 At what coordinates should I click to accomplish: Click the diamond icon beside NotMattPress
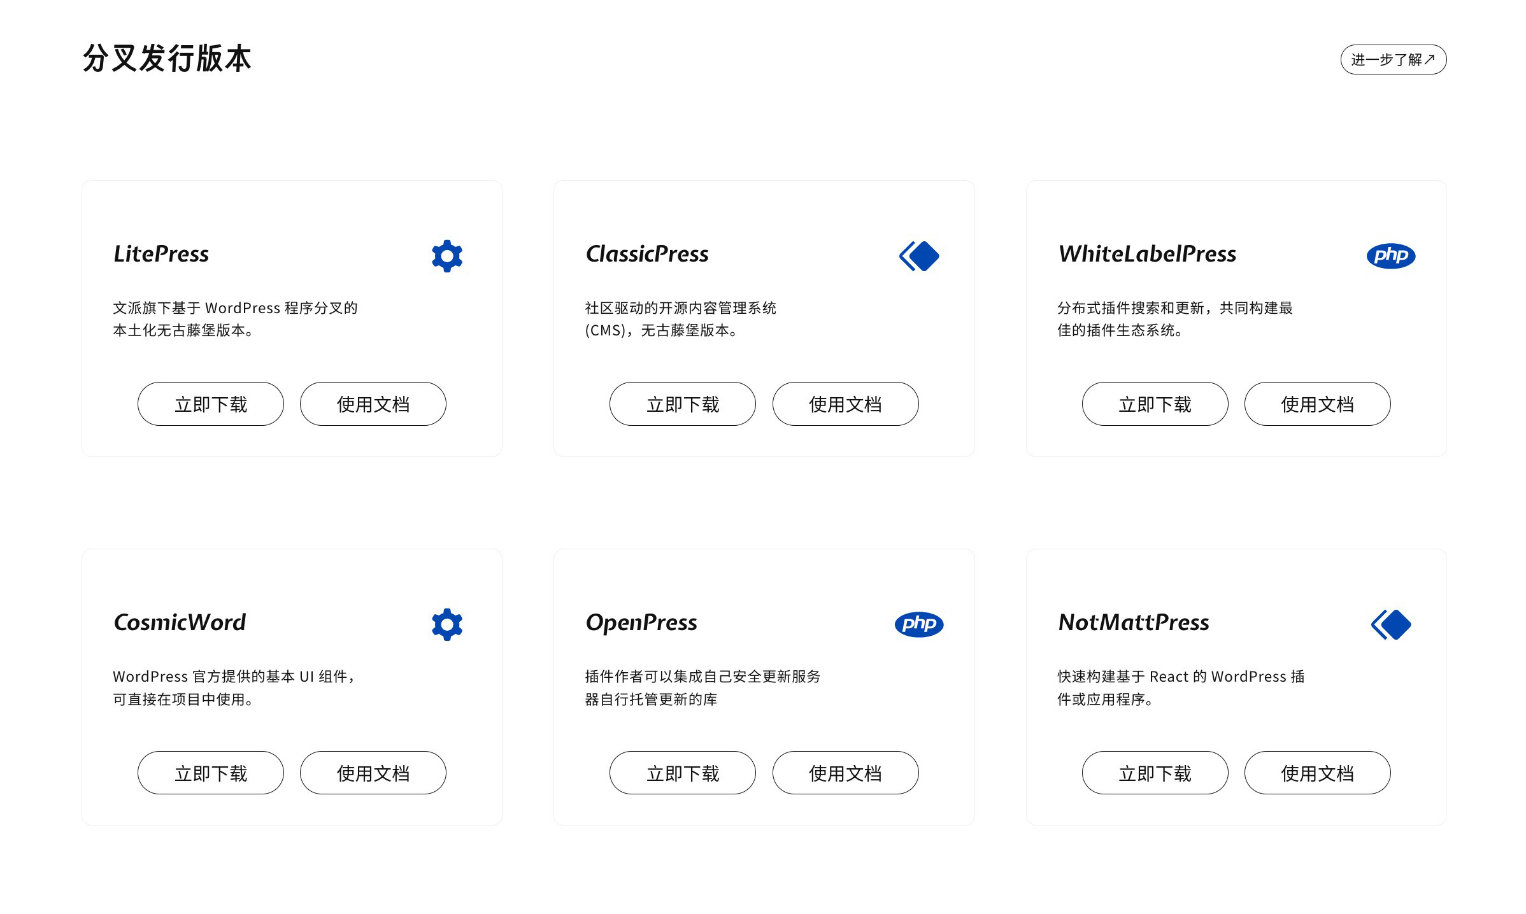coord(1391,624)
